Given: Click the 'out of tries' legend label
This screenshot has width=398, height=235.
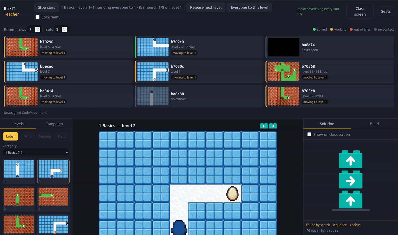Looking at the screenshot, I should click(x=362, y=30).
